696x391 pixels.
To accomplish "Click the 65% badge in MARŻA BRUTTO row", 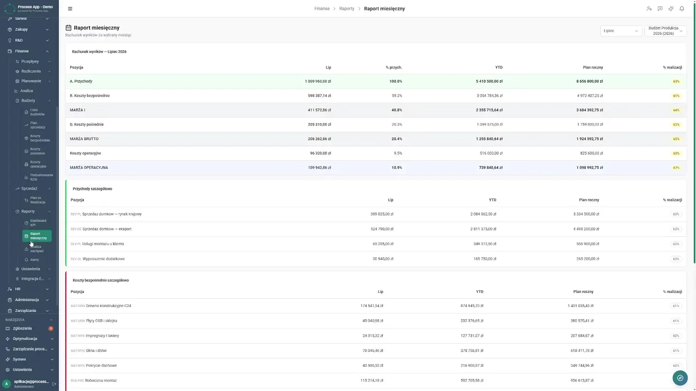I will [676, 139].
